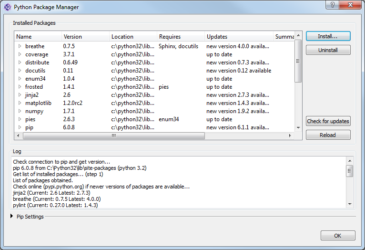Select the matplotlib package name
This screenshot has width=365, height=250.
tap(38, 103)
